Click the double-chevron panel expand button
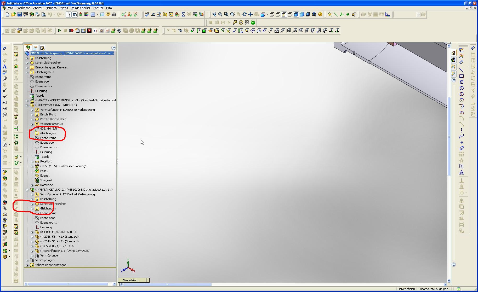 [113, 48]
